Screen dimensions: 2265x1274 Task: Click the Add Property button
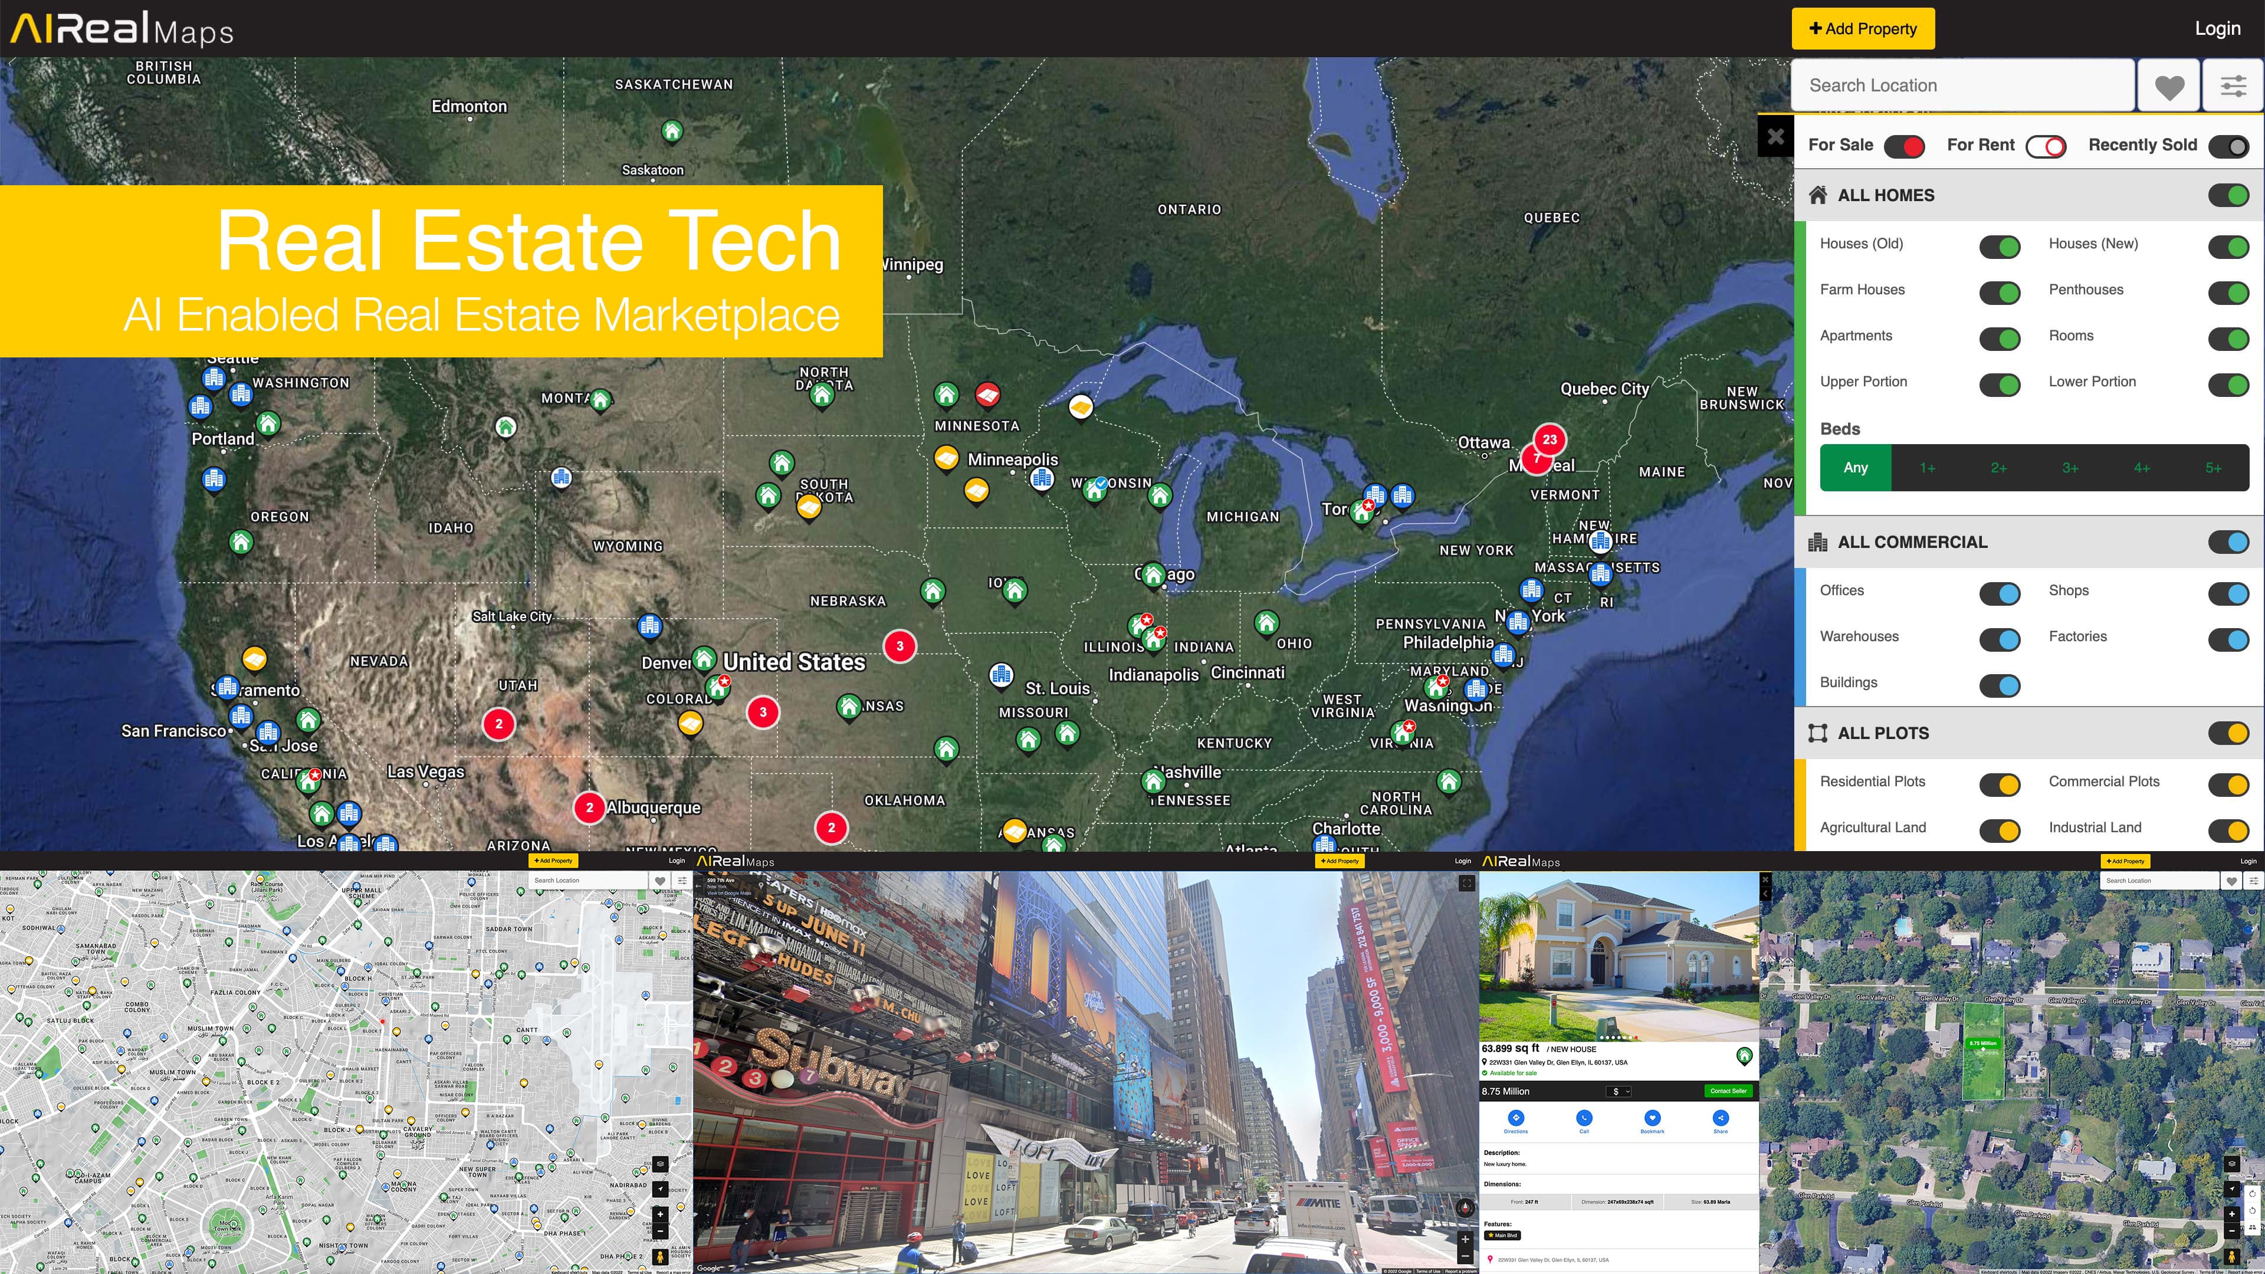coord(1862,29)
